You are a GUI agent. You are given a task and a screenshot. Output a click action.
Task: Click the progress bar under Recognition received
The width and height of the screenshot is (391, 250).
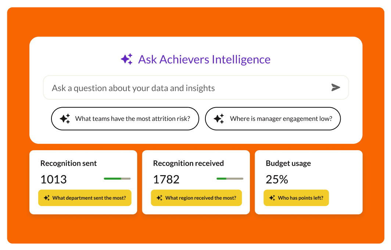[230, 178]
